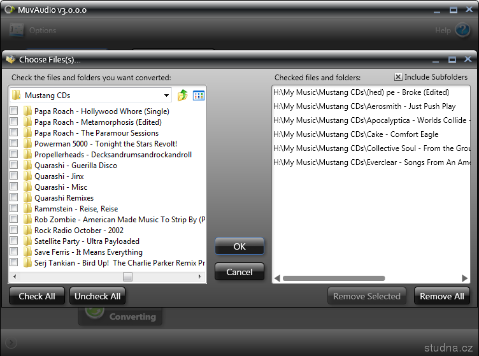Select Collective Soul checked entry
Image resolution: width=479 pixels, height=356 pixels.
pyautogui.click(x=371, y=148)
